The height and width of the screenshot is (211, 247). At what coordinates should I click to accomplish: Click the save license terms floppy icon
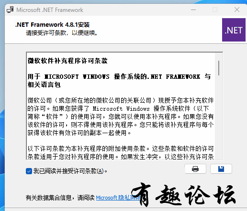[x=221, y=169]
